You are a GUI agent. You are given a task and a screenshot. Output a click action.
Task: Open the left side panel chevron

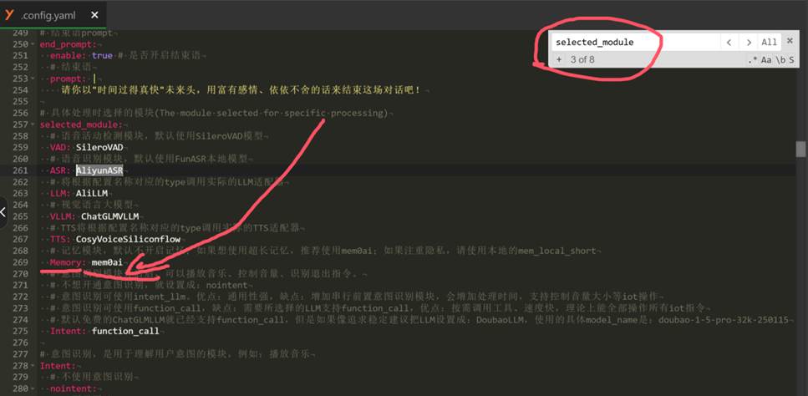tap(3, 211)
